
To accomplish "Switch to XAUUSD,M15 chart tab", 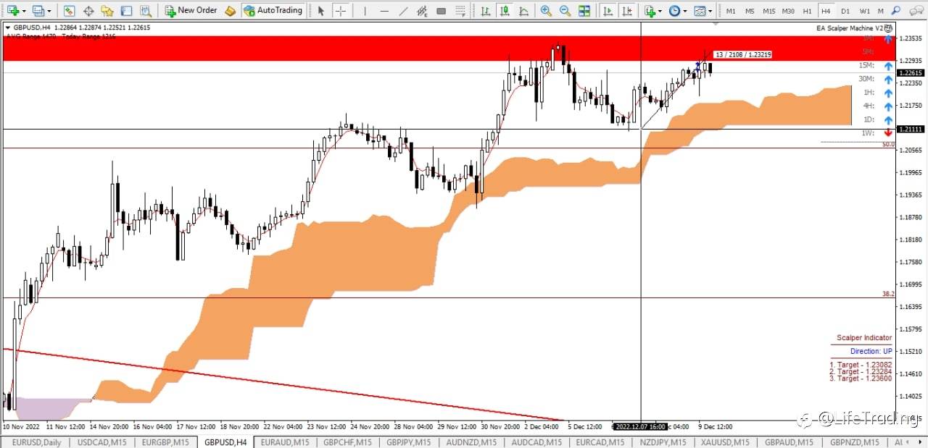I will (726, 442).
